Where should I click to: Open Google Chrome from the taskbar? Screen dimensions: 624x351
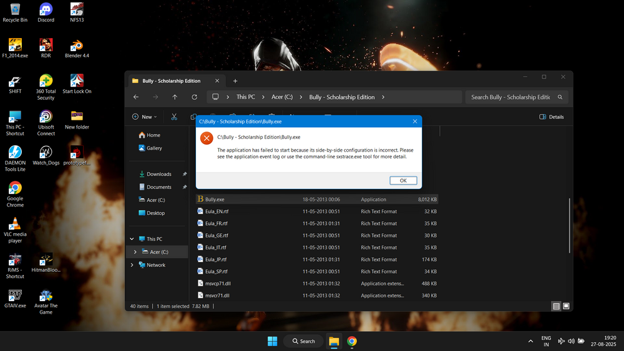click(352, 341)
